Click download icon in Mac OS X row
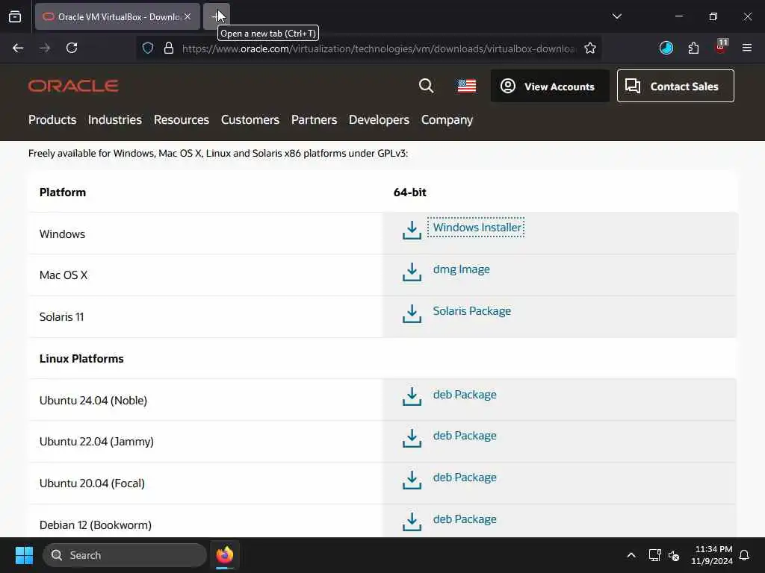Screen dimensions: 765x573 click(x=412, y=272)
